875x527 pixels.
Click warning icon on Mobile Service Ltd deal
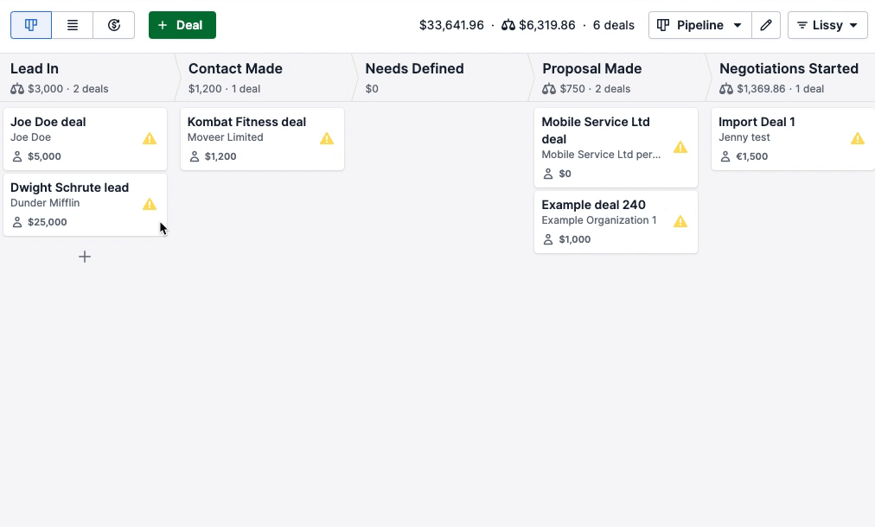point(680,147)
